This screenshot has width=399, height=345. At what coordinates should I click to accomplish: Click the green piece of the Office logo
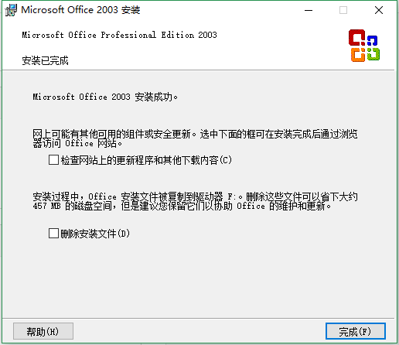pyautogui.click(x=373, y=53)
